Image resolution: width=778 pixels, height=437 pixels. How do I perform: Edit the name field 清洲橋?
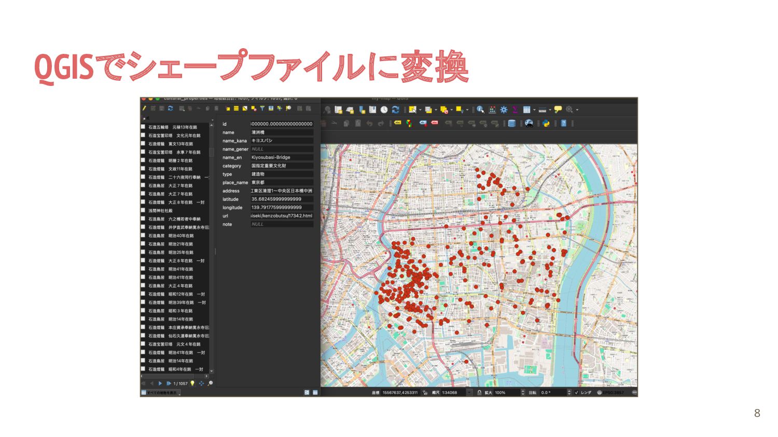tap(282, 132)
